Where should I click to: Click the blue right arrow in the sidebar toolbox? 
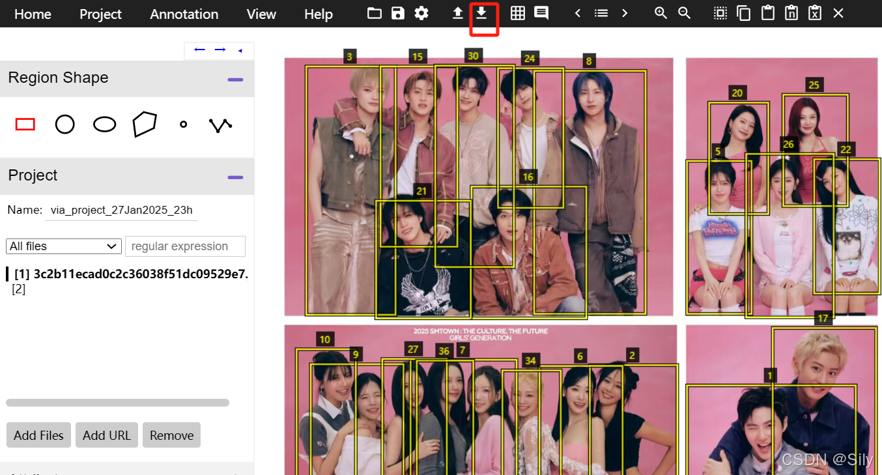tap(220, 50)
